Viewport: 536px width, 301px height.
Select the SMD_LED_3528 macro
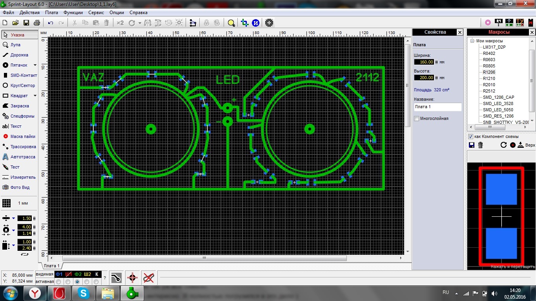click(x=498, y=103)
